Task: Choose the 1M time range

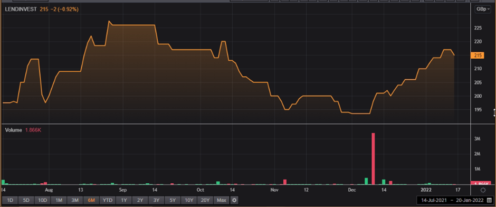Action: click(59, 200)
